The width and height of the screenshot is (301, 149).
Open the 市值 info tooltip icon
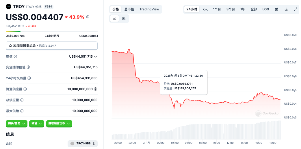click(15, 56)
